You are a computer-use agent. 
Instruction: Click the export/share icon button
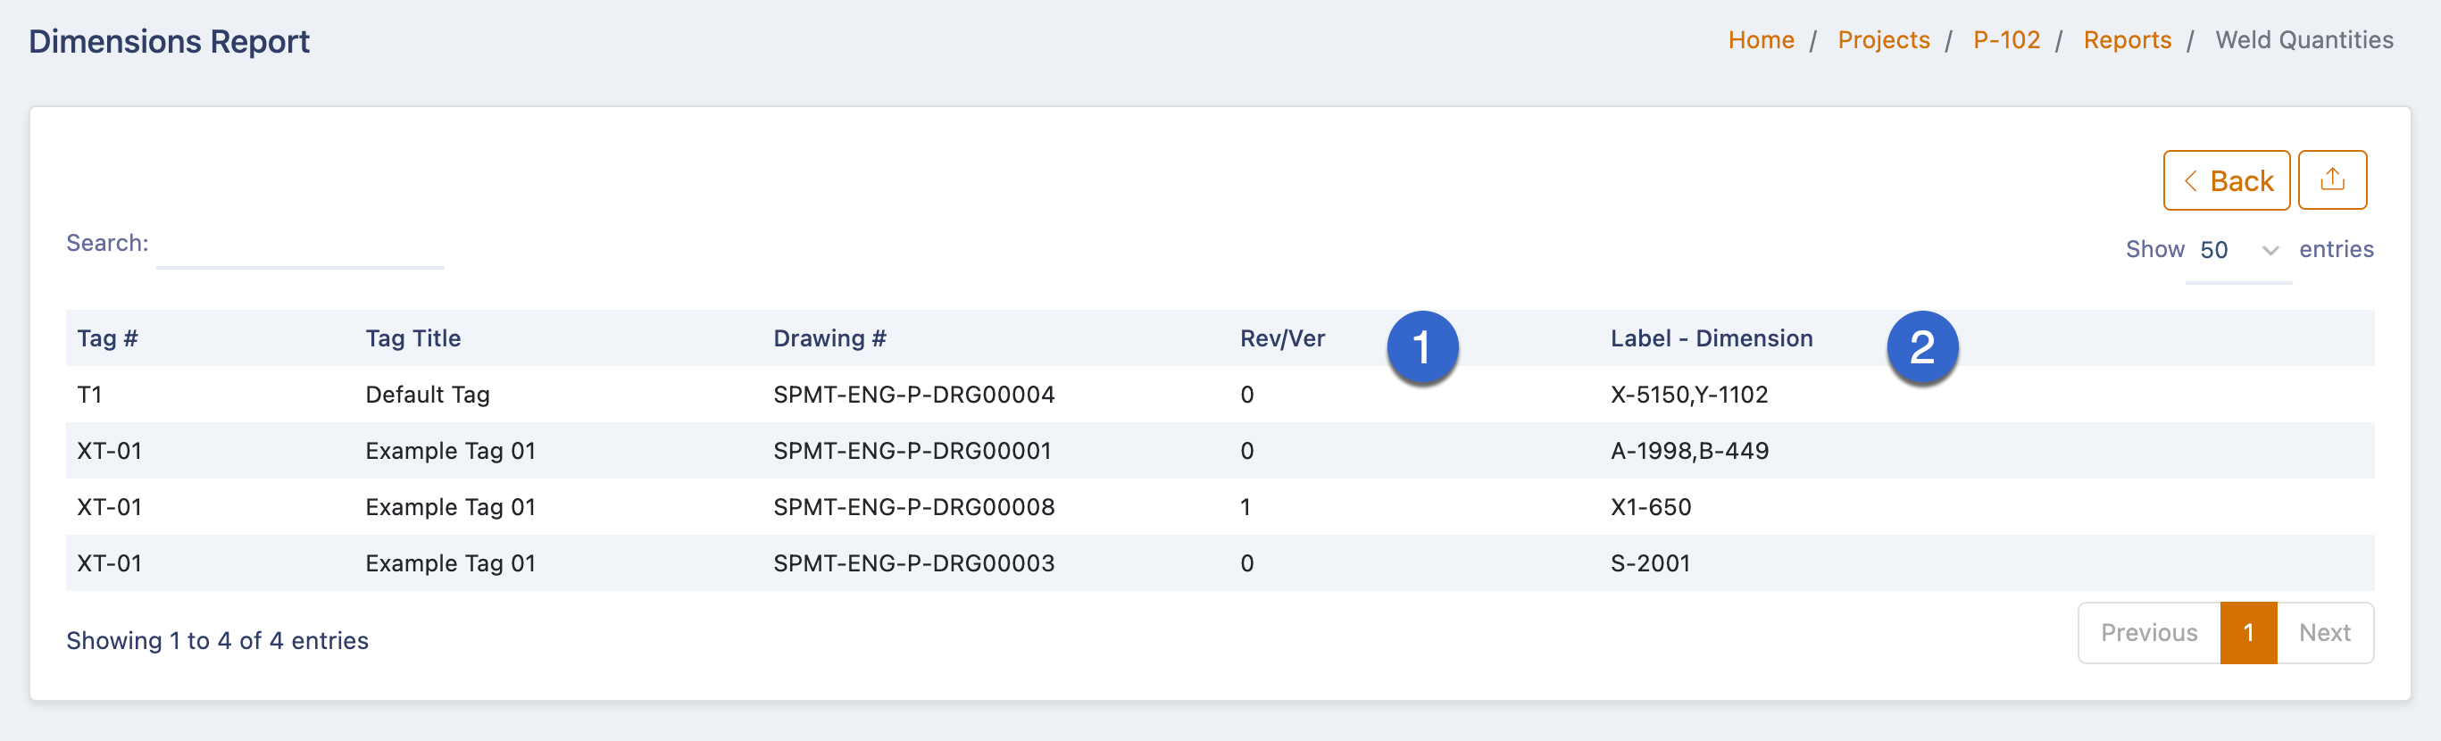(2332, 180)
